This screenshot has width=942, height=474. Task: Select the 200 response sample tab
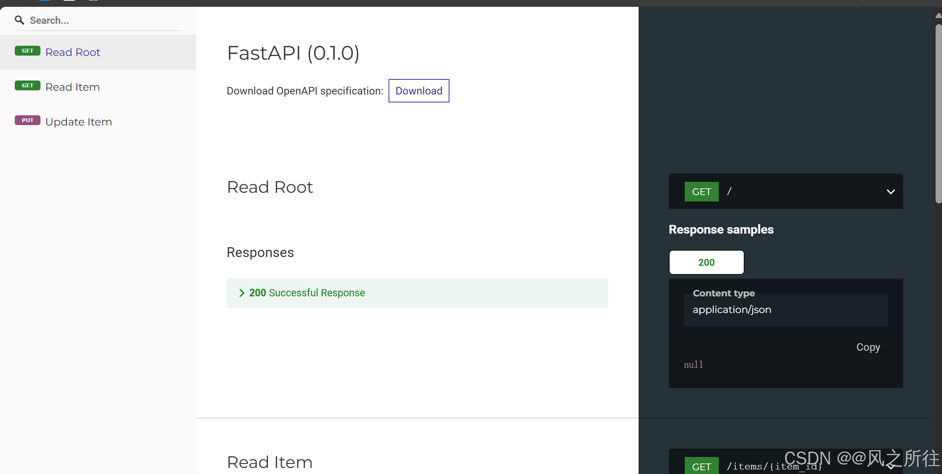pos(706,262)
